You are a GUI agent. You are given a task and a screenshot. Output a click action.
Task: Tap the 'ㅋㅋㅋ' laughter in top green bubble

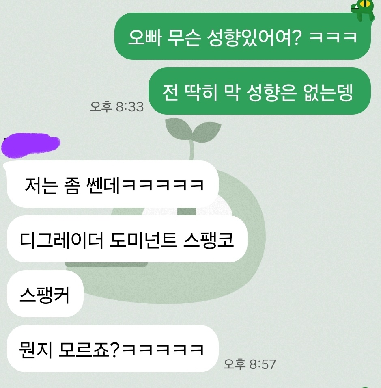pyautogui.click(x=333, y=37)
